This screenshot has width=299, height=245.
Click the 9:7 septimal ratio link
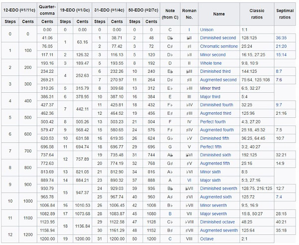pos(279,105)
